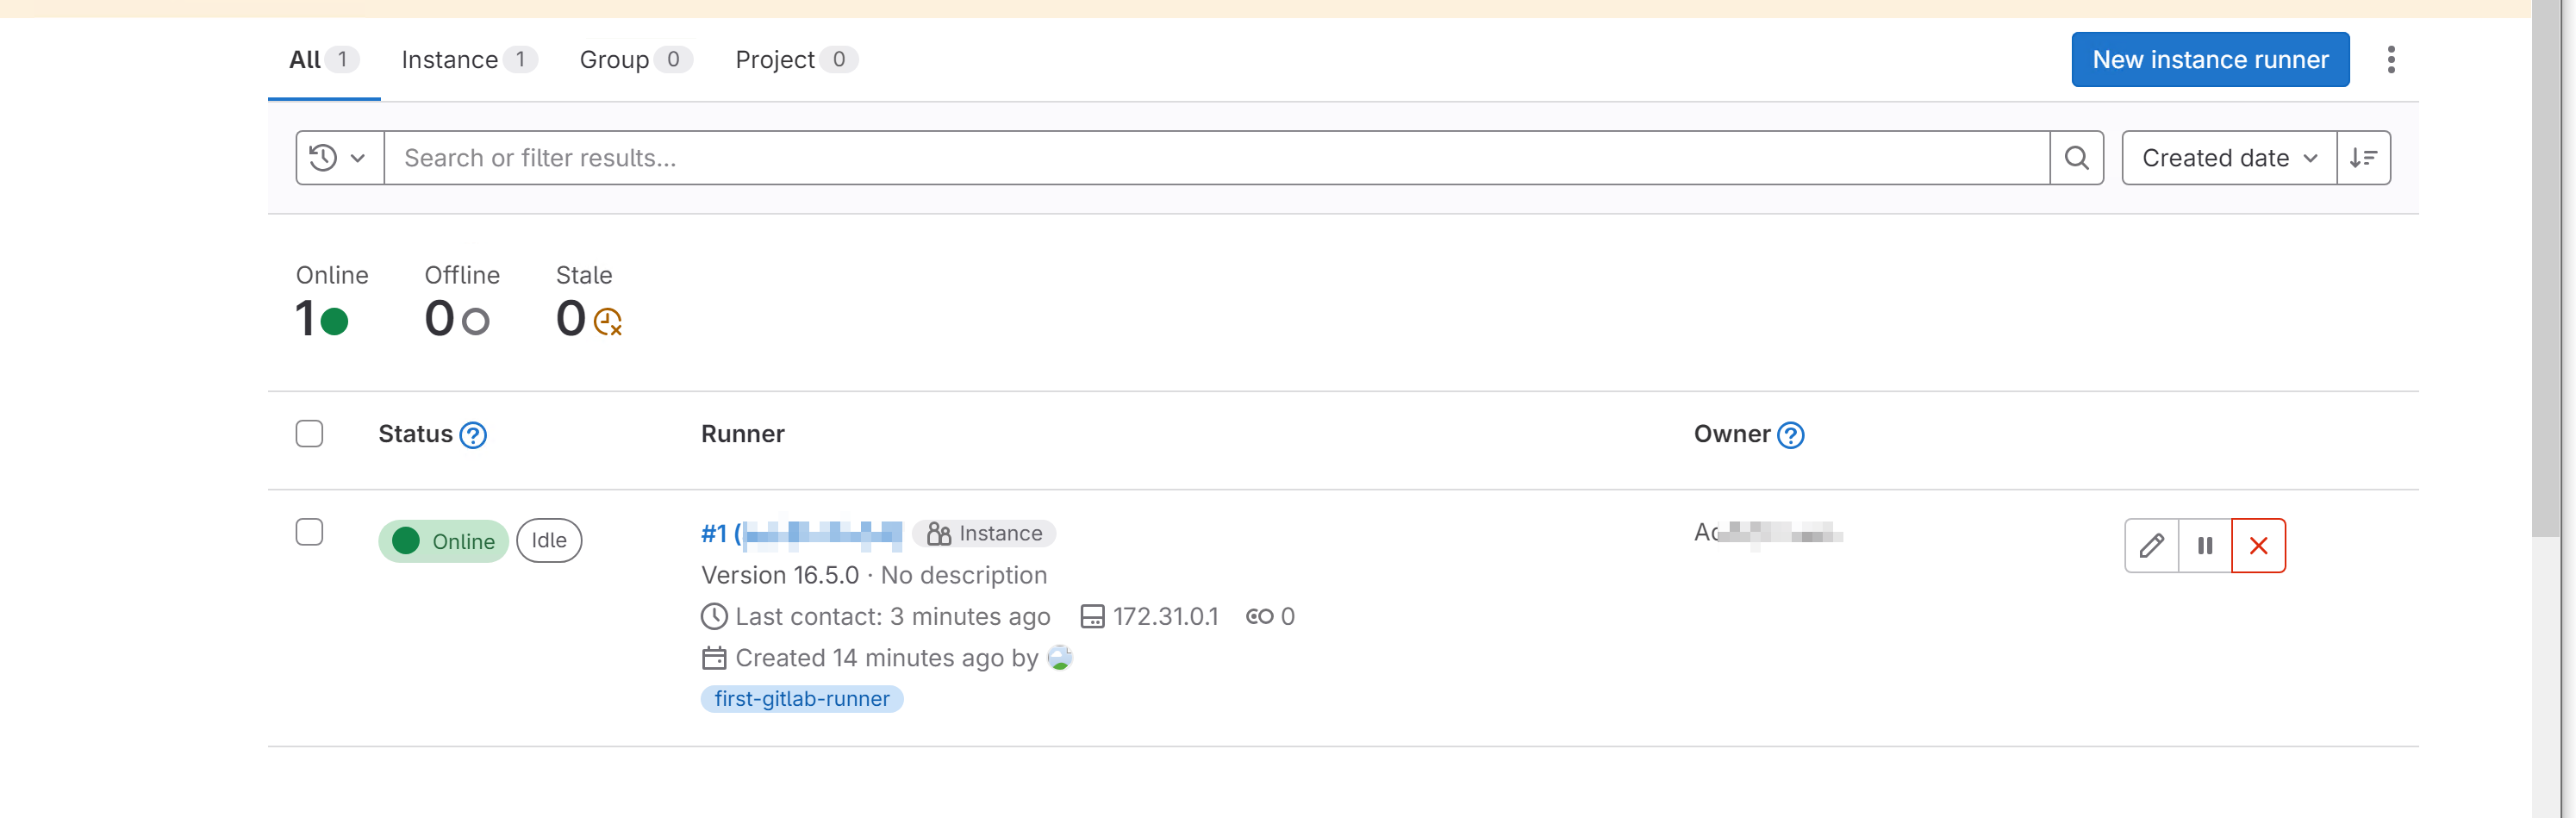The height and width of the screenshot is (818, 2576).
Task: Toggle sort direction icon
Action: click(x=2362, y=158)
